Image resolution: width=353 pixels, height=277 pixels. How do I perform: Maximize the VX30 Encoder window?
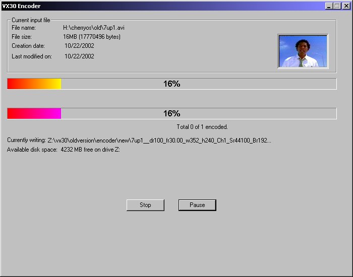[x=337, y=6]
